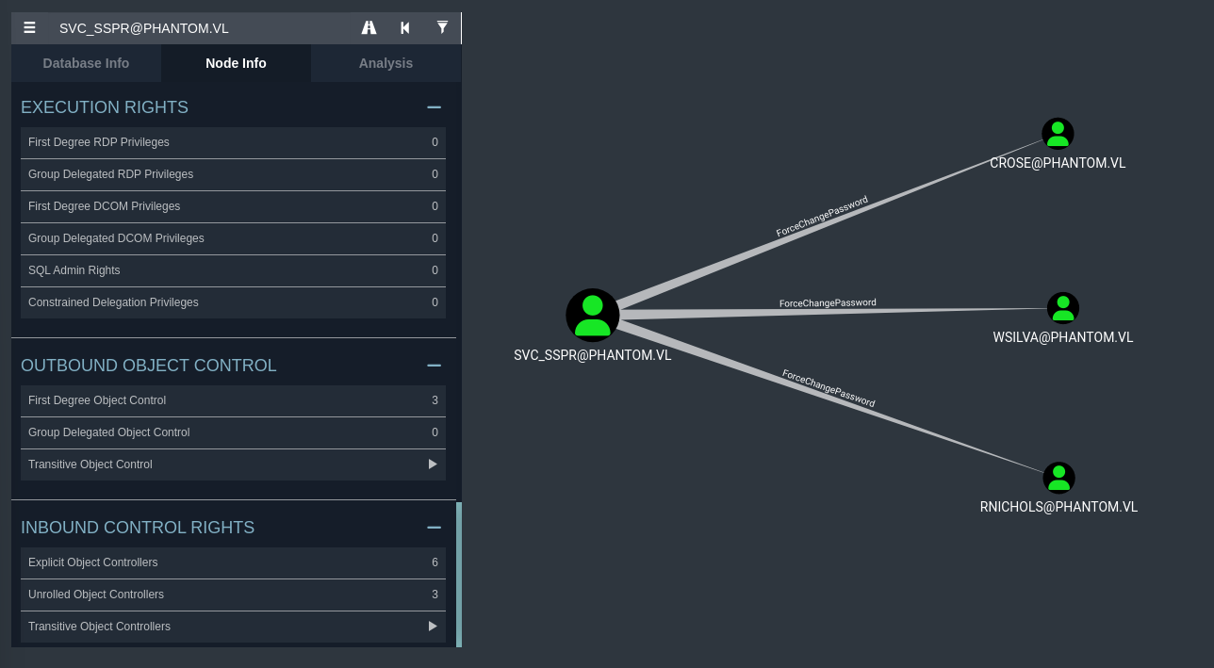Screen dimensions: 1214x668
Task: Click the back step icon
Action: point(405,28)
